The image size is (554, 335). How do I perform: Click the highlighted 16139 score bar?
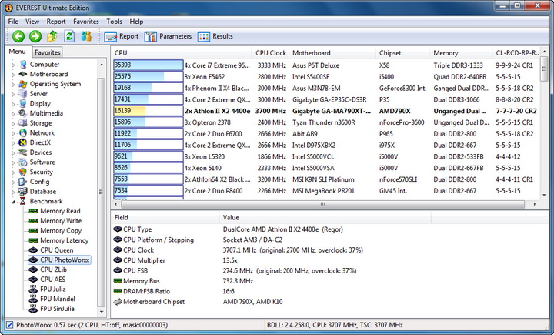(149, 111)
